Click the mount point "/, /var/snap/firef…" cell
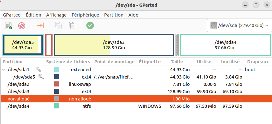The height and width of the screenshot is (124, 272). (114, 77)
